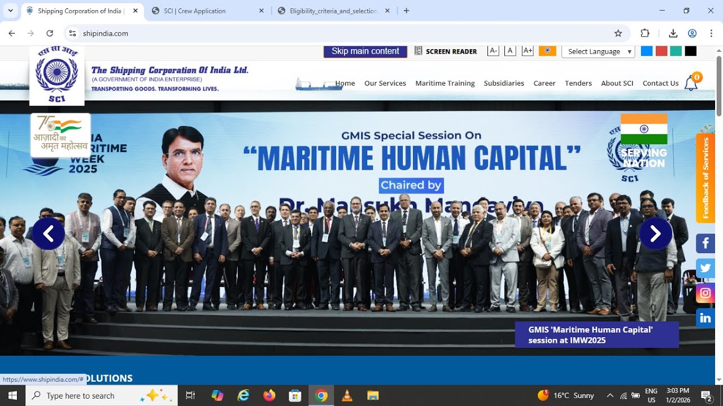Bookmark this page with the star icon
Viewport: 723px width, 406px height.
coord(618,33)
